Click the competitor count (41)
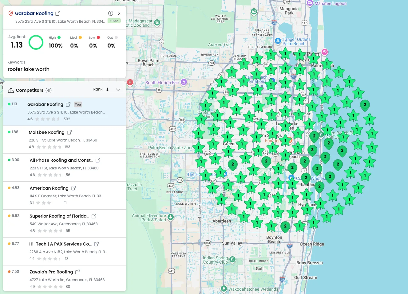Image resolution: width=408 pixels, height=294 pixels. (x=49, y=90)
